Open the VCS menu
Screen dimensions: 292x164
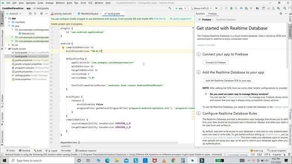(x=90, y=3)
